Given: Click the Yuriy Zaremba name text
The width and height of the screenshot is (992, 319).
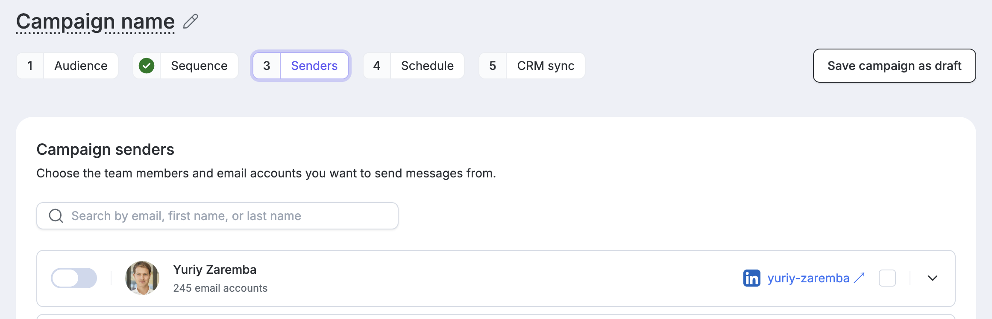Looking at the screenshot, I should (215, 270).
